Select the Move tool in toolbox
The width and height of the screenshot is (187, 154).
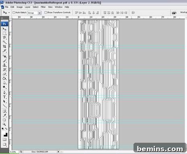pyautogui.click(x=4, y=29)
